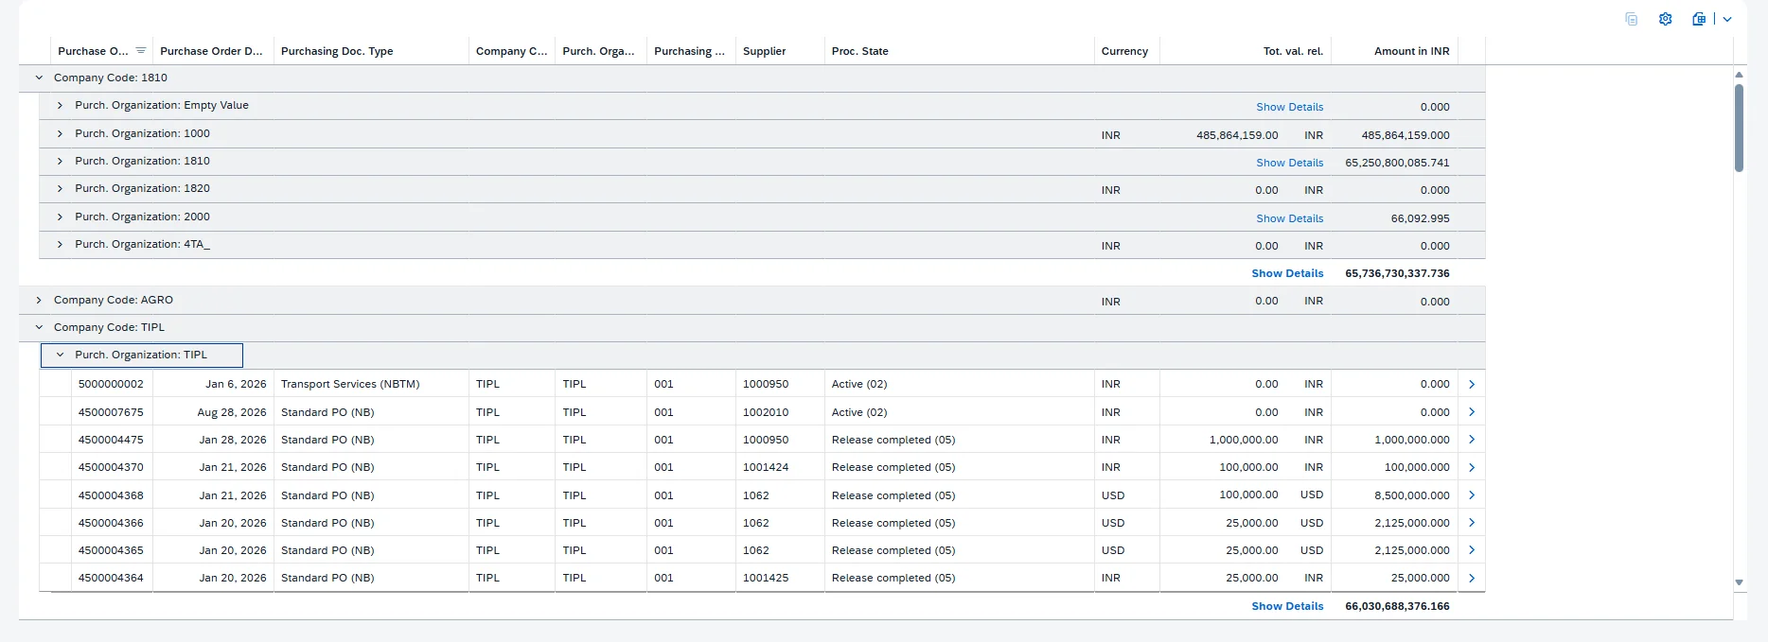Select purchase order 5000000002 cell

point(112,384)
